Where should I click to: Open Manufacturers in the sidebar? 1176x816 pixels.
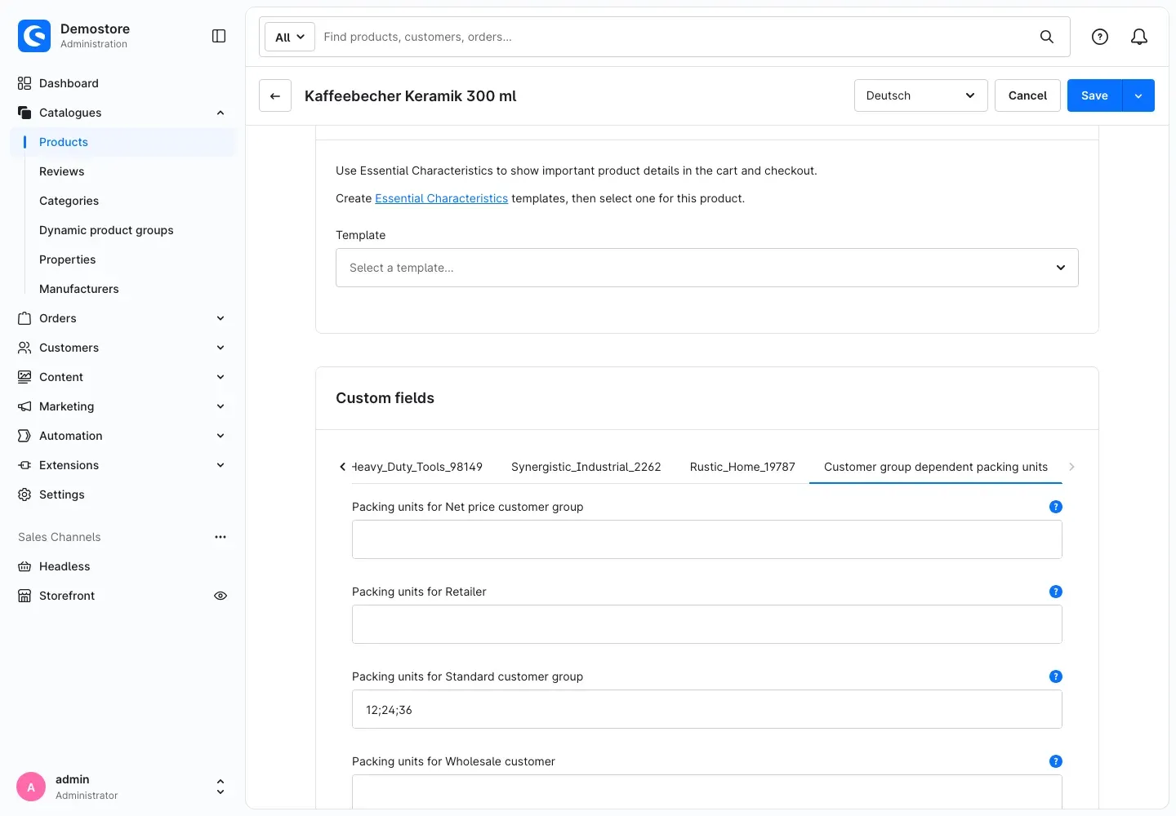click(79, 289)
